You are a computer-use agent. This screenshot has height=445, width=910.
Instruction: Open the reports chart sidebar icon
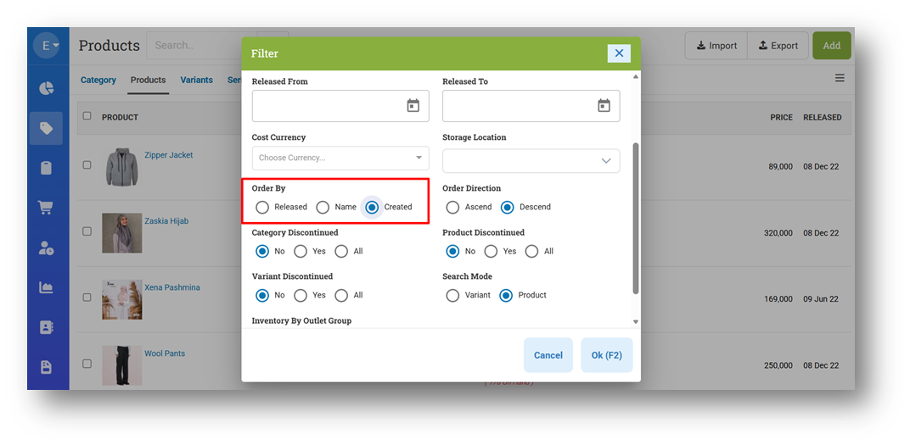tap(47, 287)
